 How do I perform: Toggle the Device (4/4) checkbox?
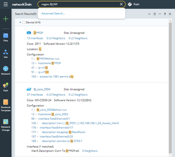(x=24, y=22)
